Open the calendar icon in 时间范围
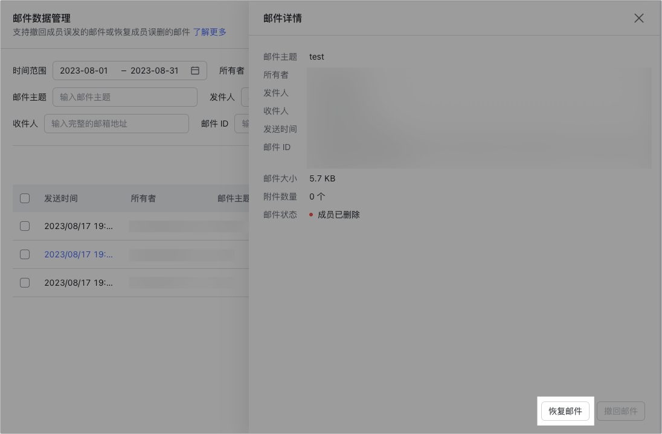This screenshot has width=662, height=434. coord(195,71)
